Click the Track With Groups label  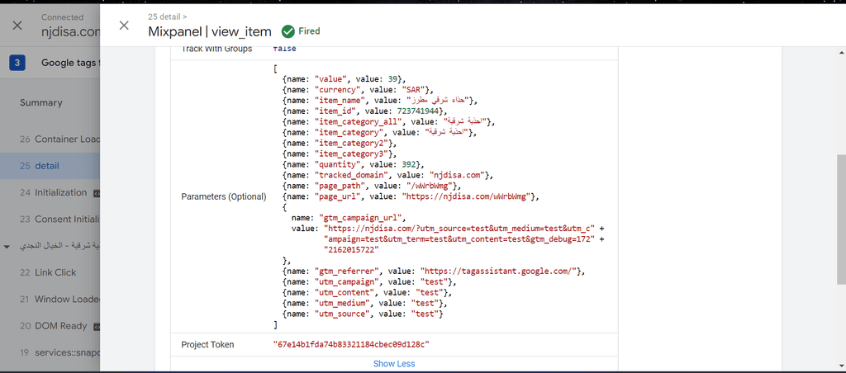click(x=217, y=49)
